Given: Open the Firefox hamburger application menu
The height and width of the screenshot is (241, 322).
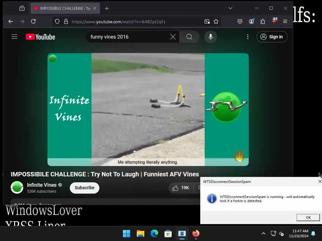Looking at the screenshot, I should (285, 21).
